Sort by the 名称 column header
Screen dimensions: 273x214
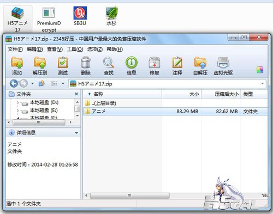click(x=122, y=94)
